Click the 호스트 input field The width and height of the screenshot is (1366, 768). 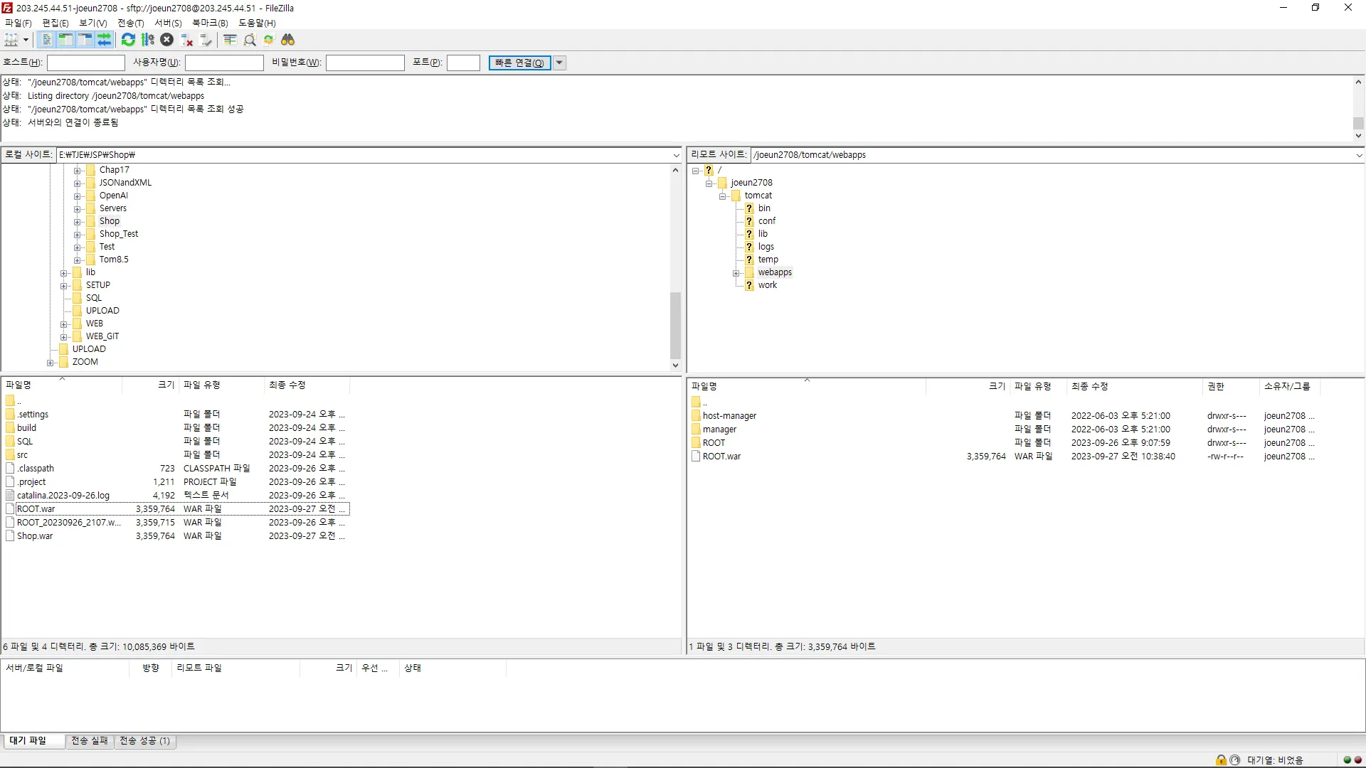tap(86, 63)
